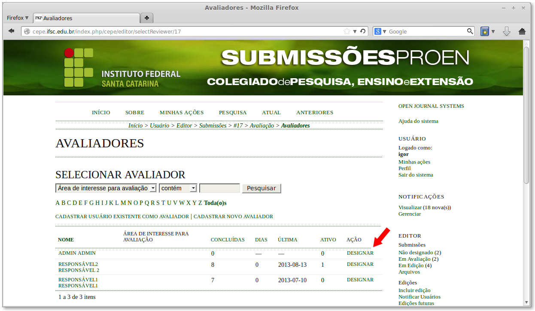Click the Pesquisar button
This screenshot has width=535, height=311.
pyautogui.click(x=261, y=188)
